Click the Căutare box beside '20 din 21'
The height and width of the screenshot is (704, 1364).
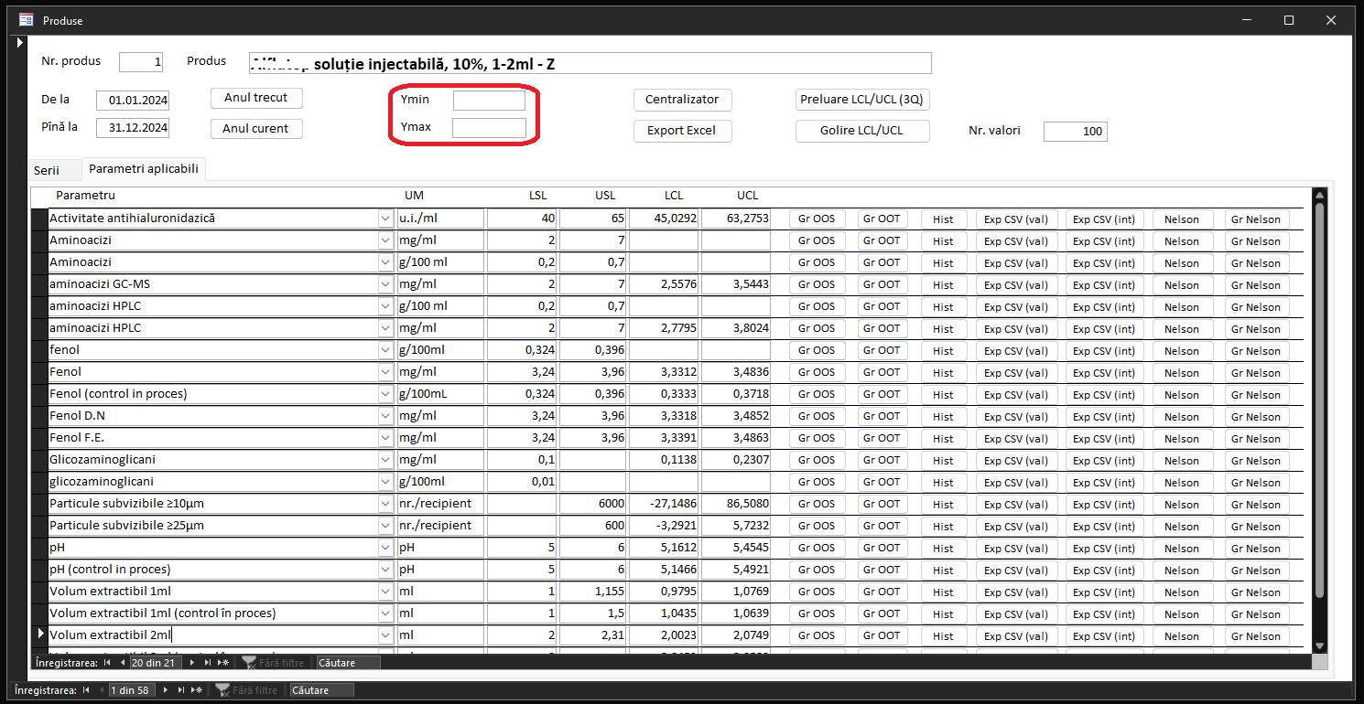point(349,663)
